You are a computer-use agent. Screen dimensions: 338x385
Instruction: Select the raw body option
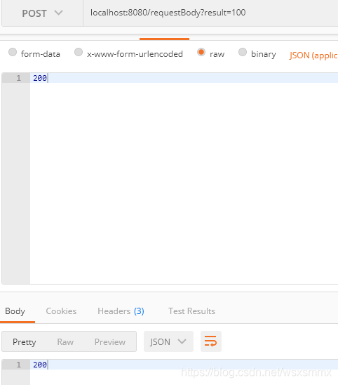201,52
